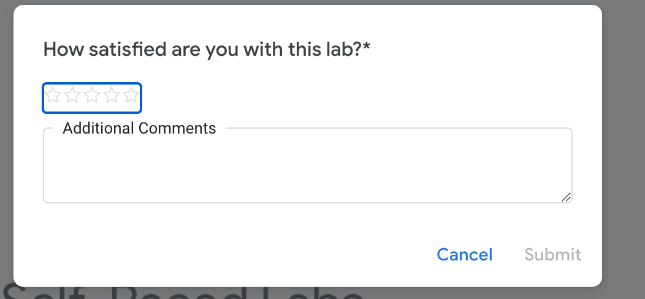Click blank dialog area right of the stars
The image size is (645, 299).
pos(368,97)
